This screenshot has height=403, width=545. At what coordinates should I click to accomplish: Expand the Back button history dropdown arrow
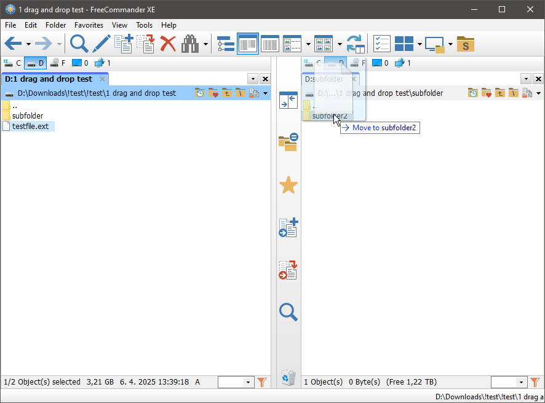pos(28,44)
